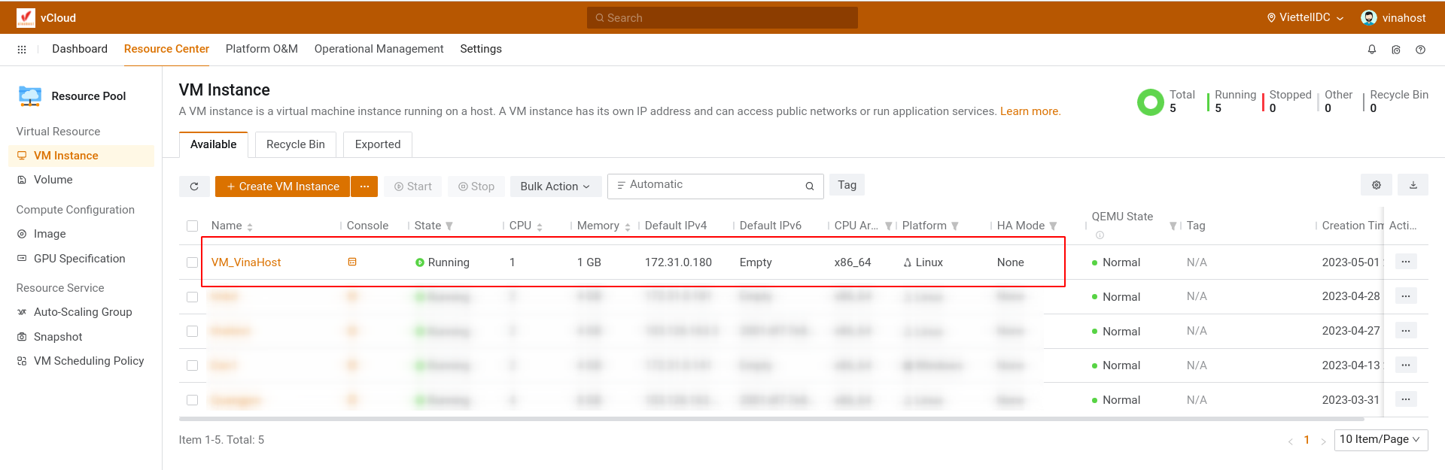Open the Platform O&M menu
The height and width of the screenshot is (470, 1445).
[261, 49]
